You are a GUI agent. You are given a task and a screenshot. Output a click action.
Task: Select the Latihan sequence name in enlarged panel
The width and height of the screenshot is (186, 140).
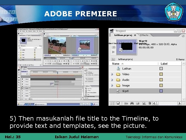click(x=127, y=68)
